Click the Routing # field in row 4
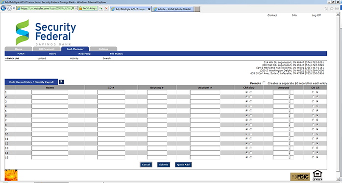This screenshot has width=342, height=183. [157, 106]
